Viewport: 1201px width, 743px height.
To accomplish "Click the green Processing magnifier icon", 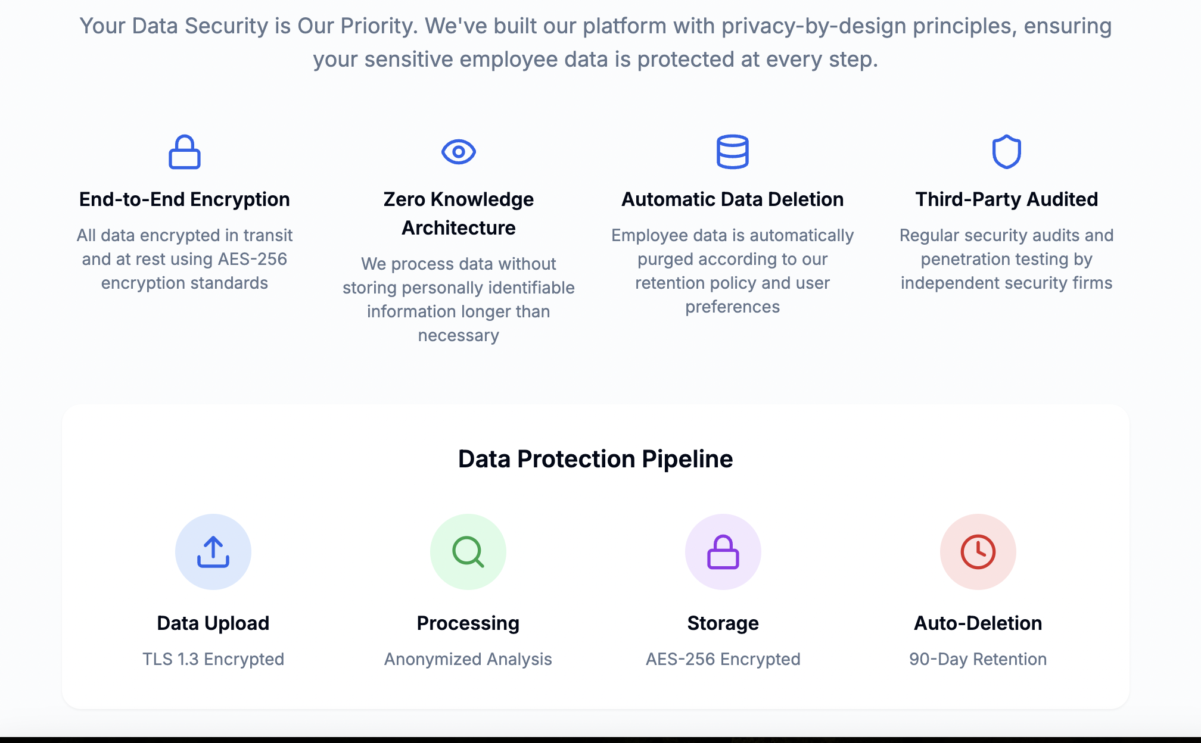I will (468, 552).
